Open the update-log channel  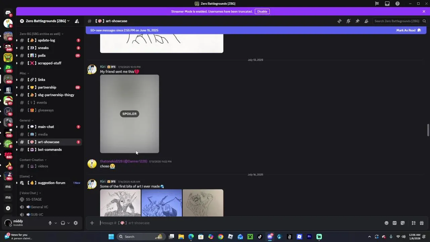(49, 40)
